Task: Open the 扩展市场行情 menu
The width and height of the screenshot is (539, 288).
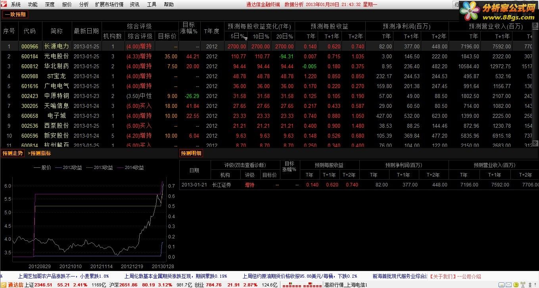Action: (x=109, y=5)
